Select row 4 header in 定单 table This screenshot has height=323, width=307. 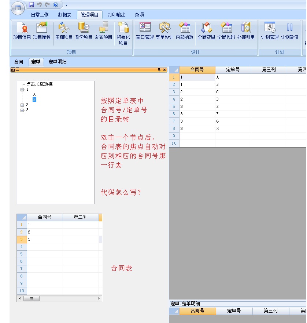pyautogui.click(x=174, y=99)
